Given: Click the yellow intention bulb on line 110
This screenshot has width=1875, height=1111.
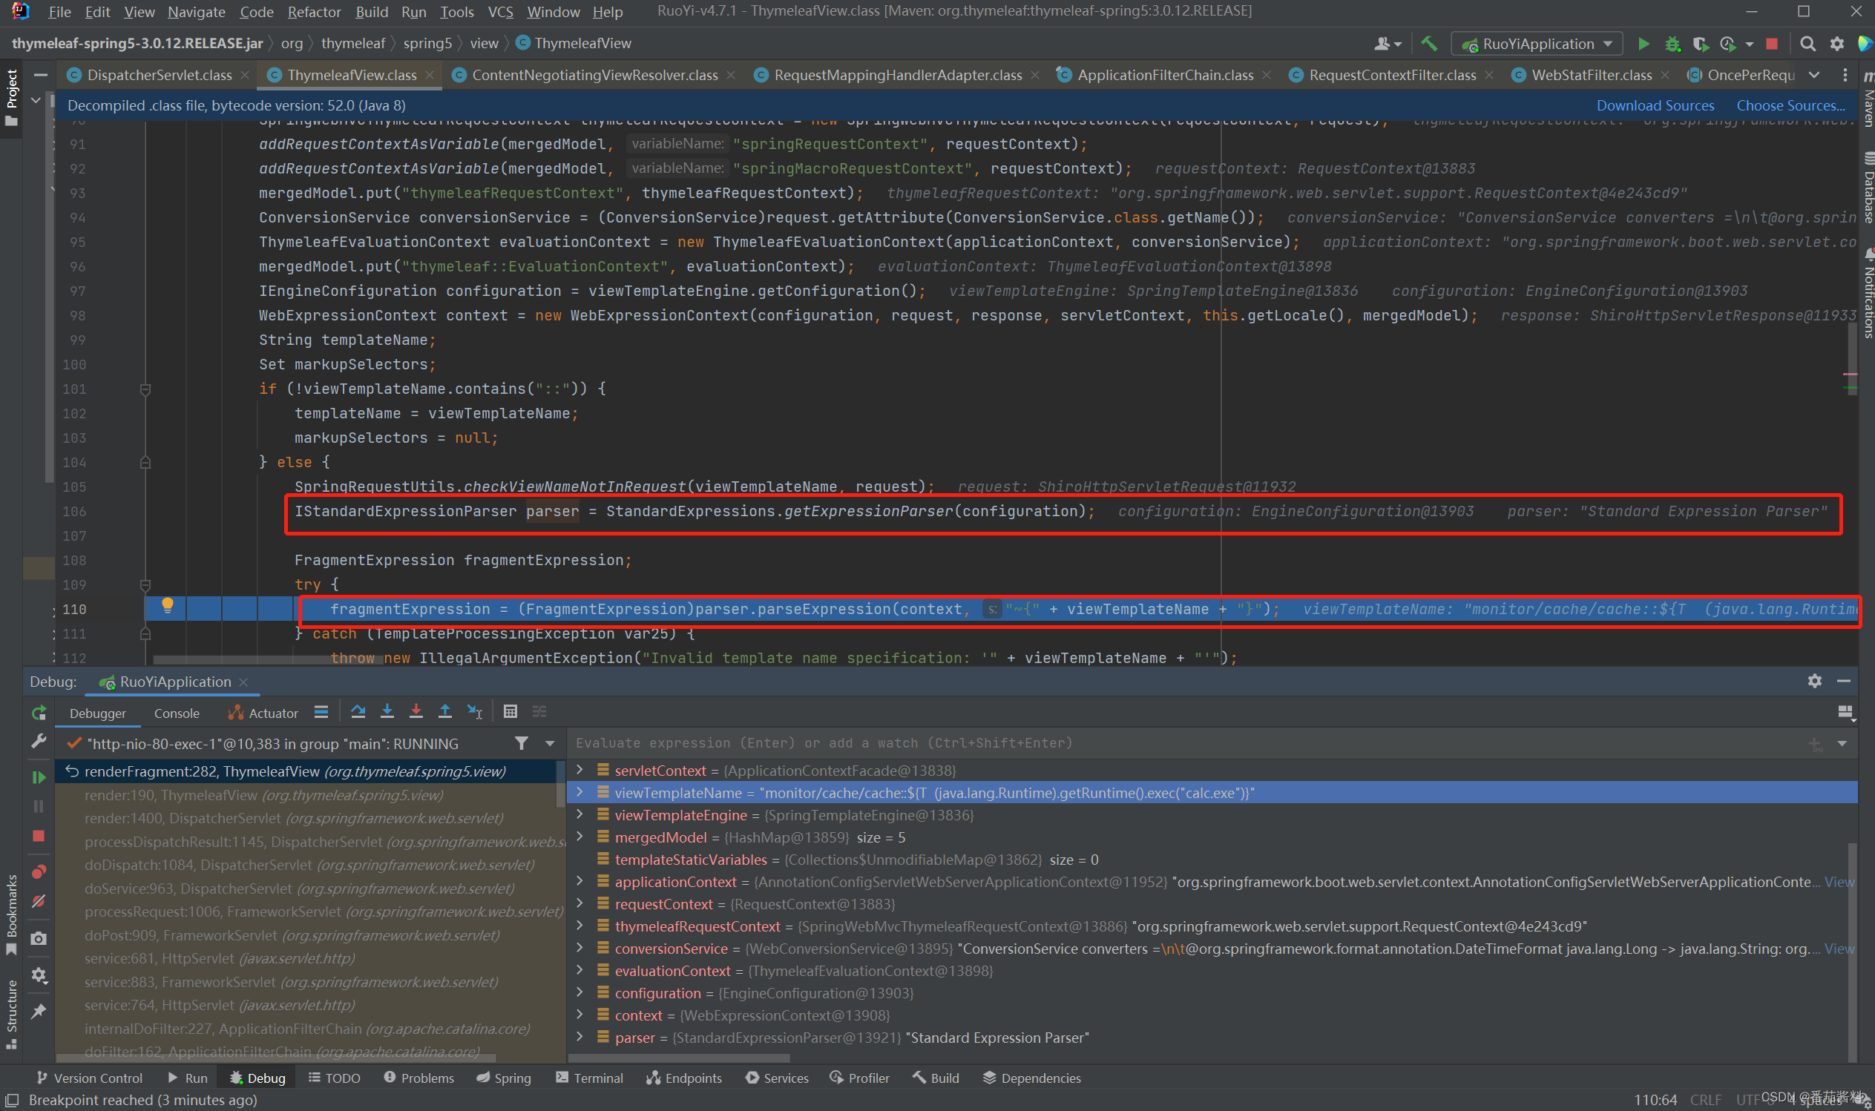Looking at the screenshot, I should (168, 606).
